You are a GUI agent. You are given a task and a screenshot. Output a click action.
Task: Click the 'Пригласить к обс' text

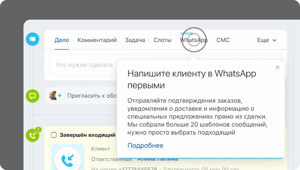pyautogui.click(x=92, y=96)
